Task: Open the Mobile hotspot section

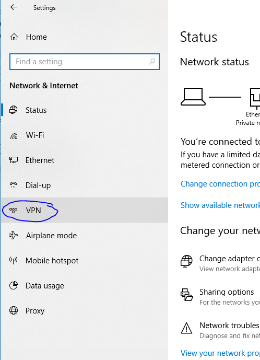Action: (x=85, y=260)
